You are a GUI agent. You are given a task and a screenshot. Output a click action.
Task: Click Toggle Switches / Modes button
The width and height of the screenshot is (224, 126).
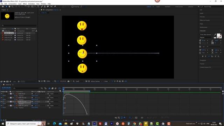point(39,120)
